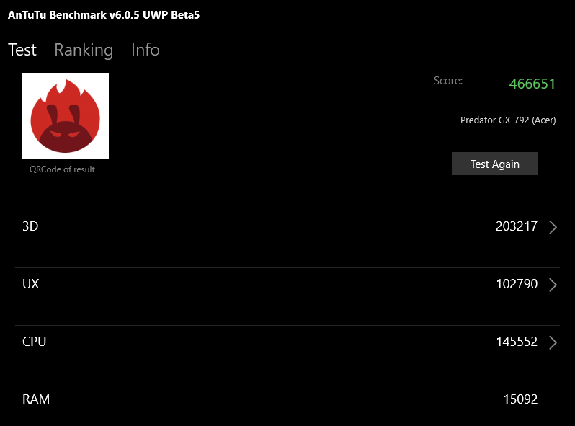Expand the 3D score details chevron
This screenshot has width=575, height=426.
pos(553,227)
